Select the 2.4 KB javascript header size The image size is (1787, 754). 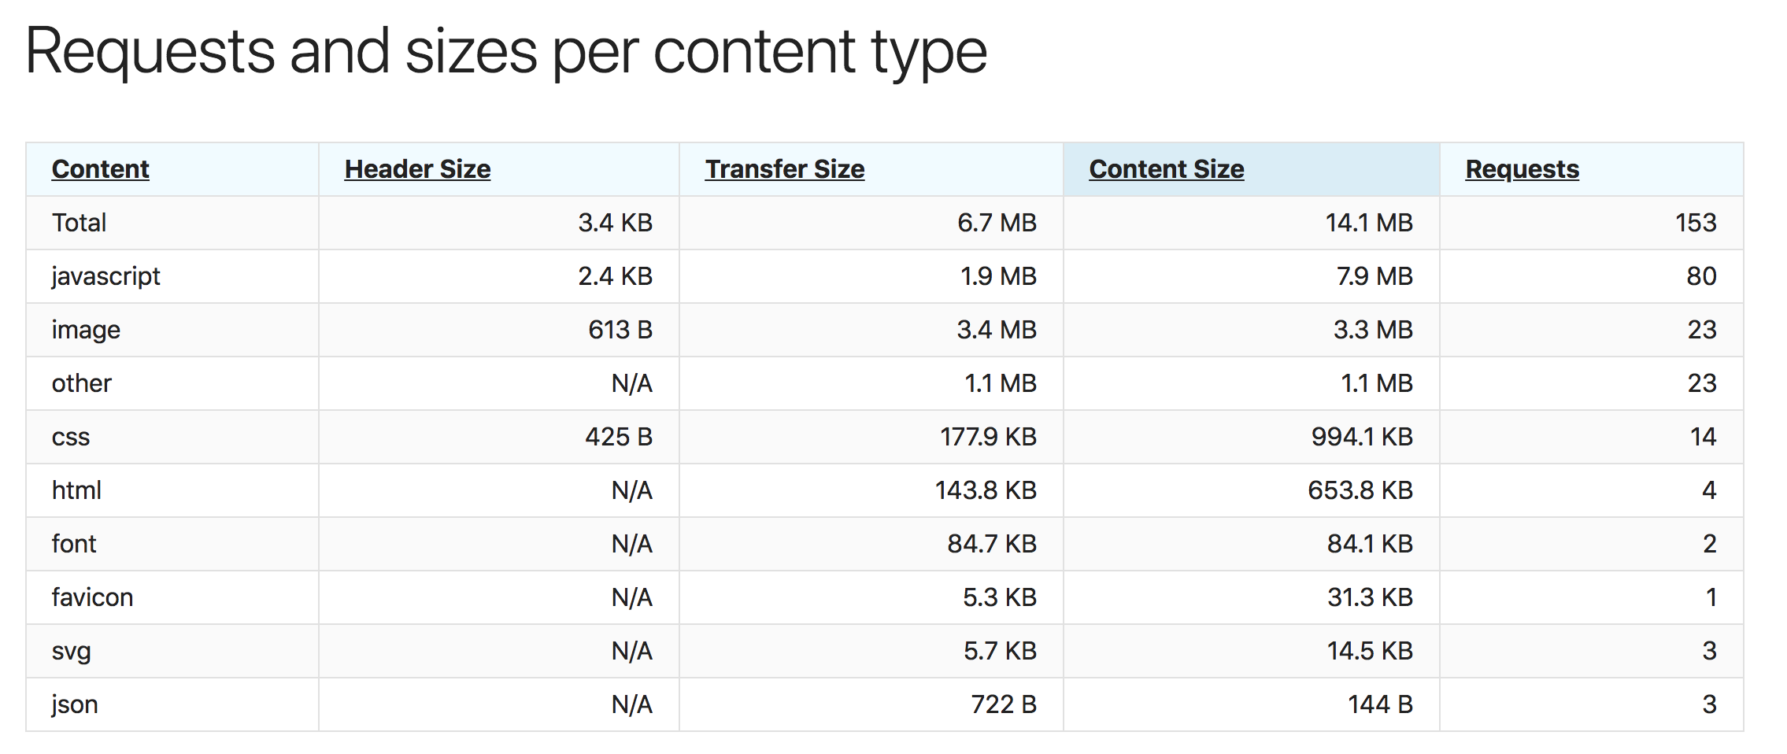coord(615,276)
